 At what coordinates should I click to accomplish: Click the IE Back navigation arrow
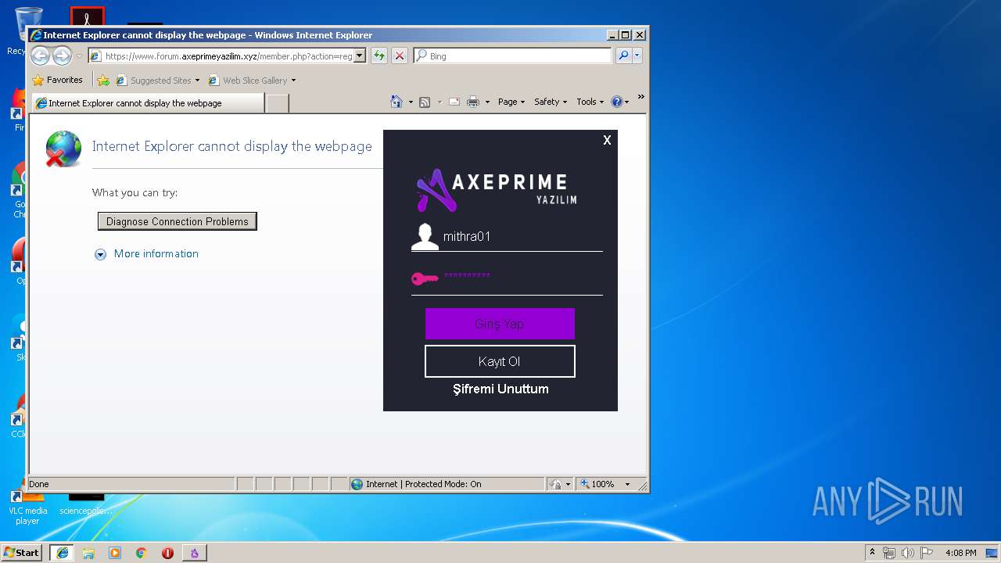pyautogui.click(x=40, y=56)
